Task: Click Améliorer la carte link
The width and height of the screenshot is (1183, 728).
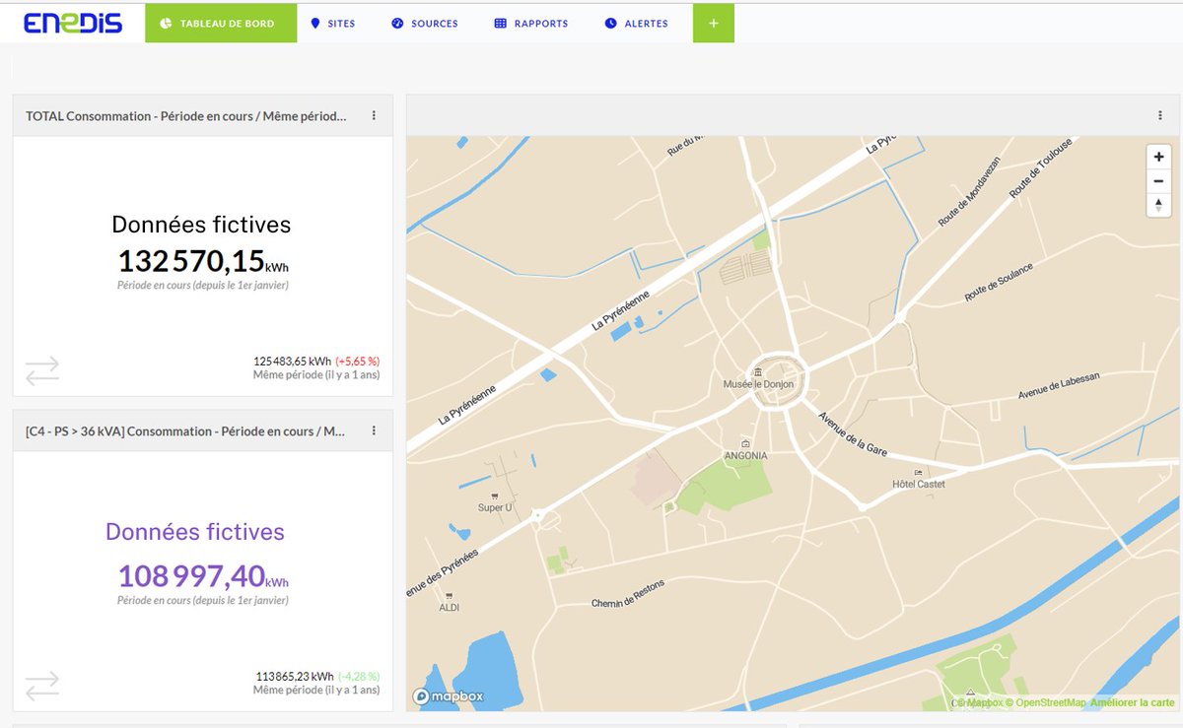Action: pyautogui.click(x=1133, y=702)
